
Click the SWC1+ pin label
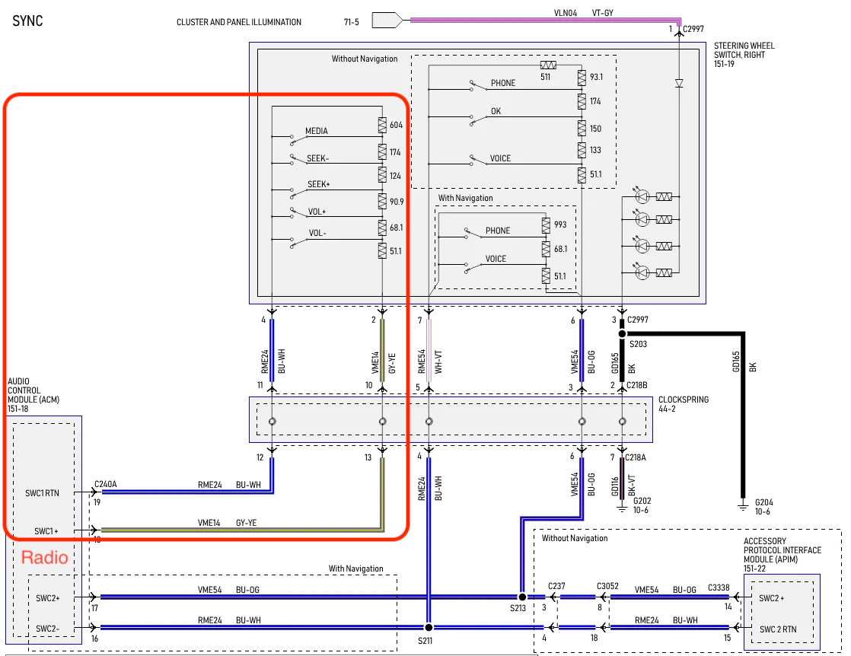coord(46,531)
